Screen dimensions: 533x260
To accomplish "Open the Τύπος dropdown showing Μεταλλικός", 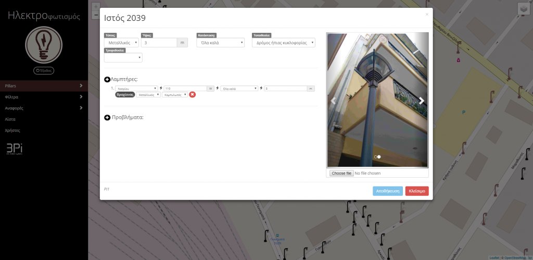I will 121,43.
